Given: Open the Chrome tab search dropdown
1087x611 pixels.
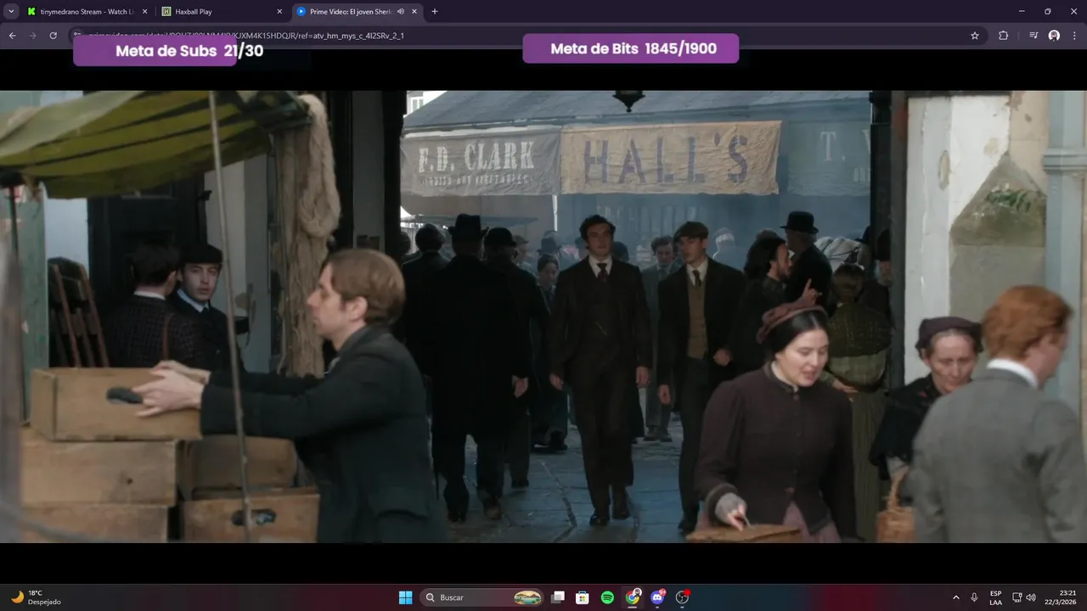Looking at the screenshot, I should tap(11, 12).
